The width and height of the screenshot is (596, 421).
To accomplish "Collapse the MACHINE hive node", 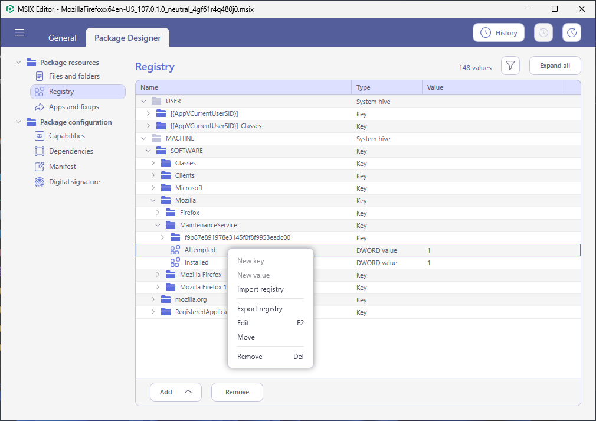I will point(143,138).
